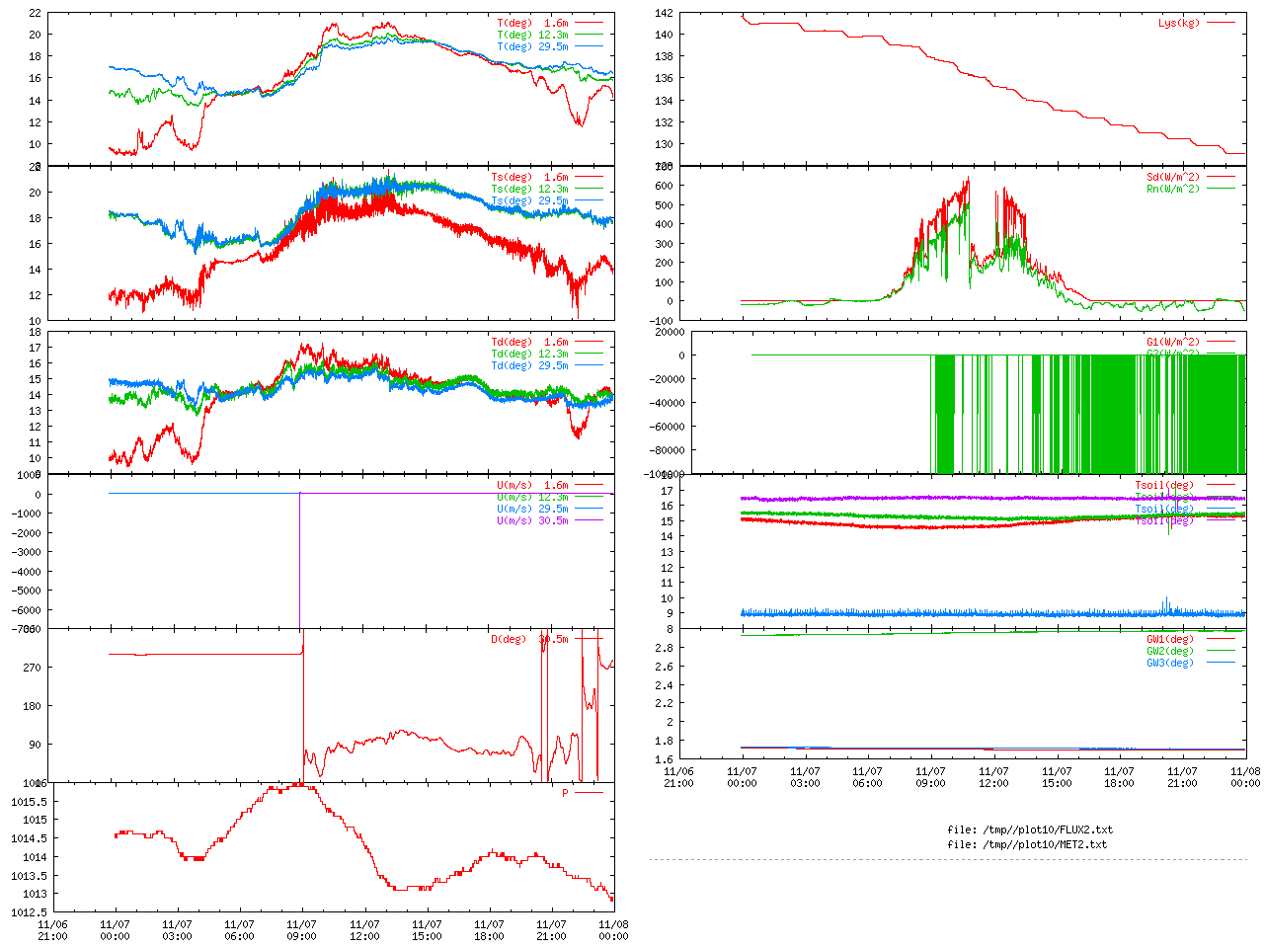This screenshot has width=1264, height=948.
Task: Click the '1015.5' pressure axis value
Action: pyautogui.click(x=30, y=802)
